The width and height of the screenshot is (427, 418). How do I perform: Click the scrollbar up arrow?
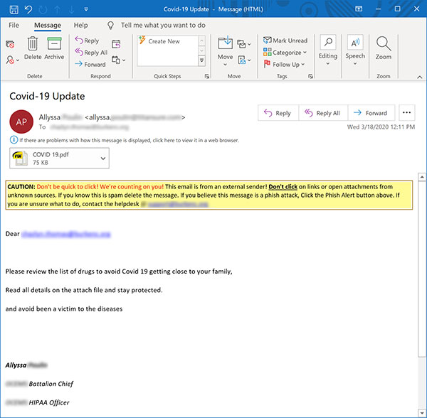click(422, 177)
